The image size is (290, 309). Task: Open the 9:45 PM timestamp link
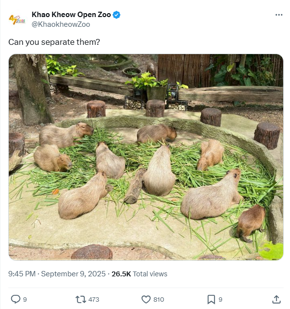click(22, 274)
